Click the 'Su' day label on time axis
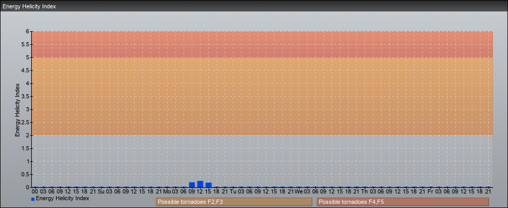 point(101,191)
